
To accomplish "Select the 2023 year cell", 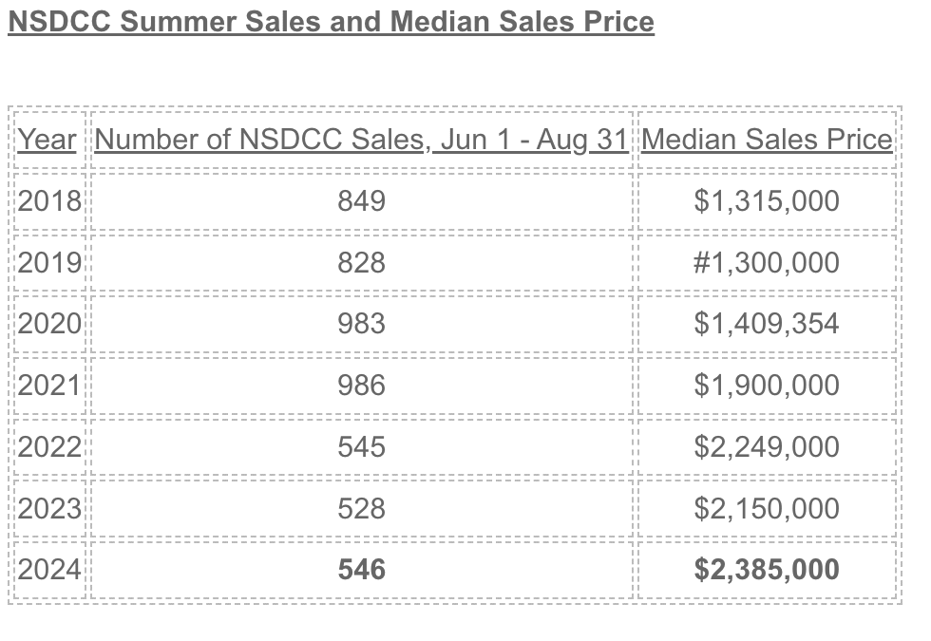I will (x=49, y=509).
